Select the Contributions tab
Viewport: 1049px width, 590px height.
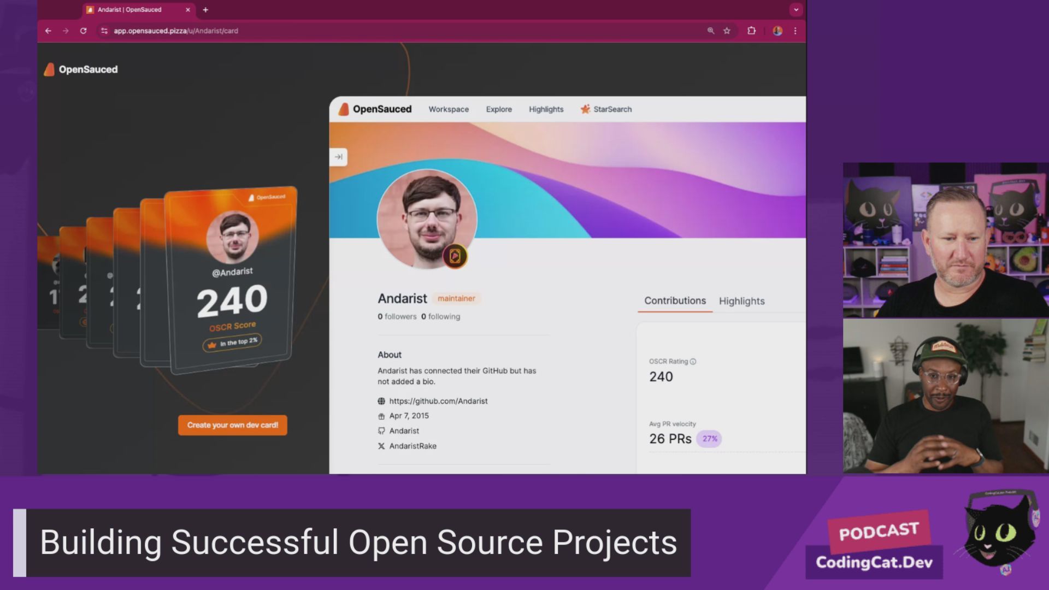click(675, 301)
